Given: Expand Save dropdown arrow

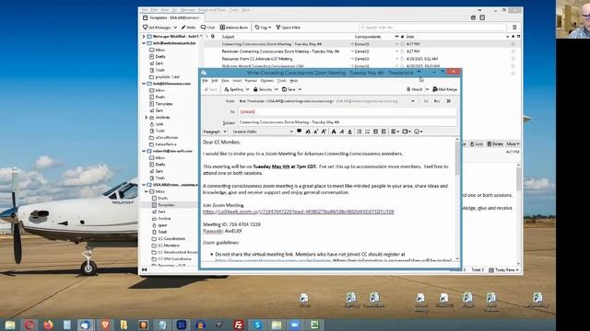Looking at the screenshot, I should pos(300,89).
